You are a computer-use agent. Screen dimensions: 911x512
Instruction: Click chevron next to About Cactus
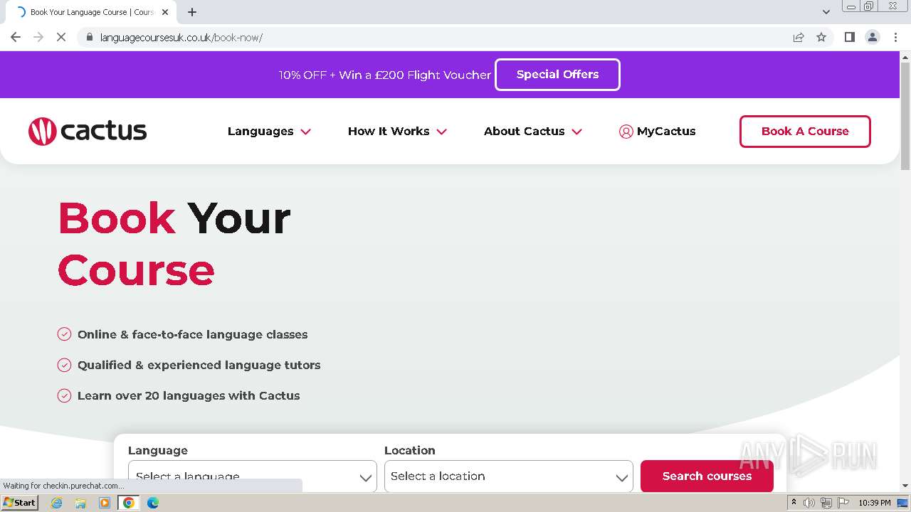[576, 132]
